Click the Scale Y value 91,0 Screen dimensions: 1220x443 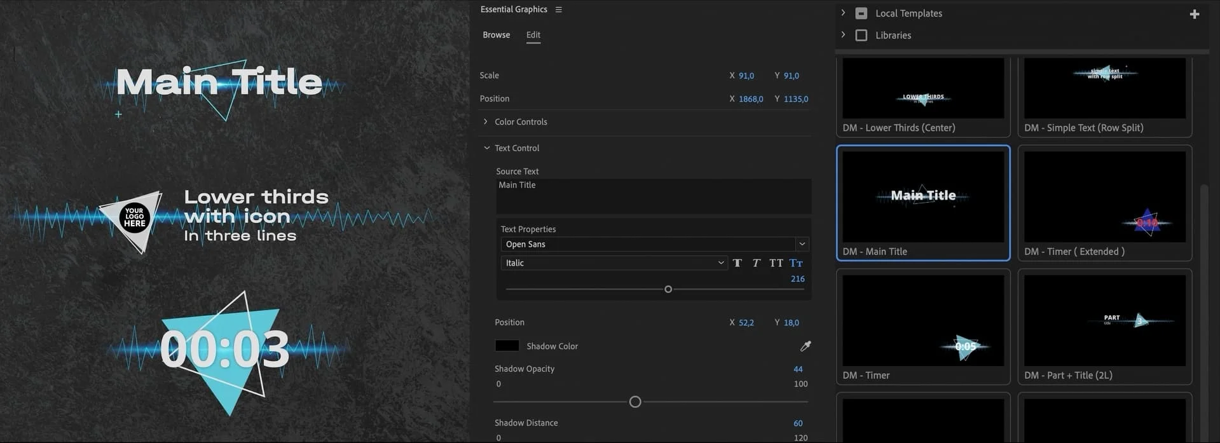792,76
